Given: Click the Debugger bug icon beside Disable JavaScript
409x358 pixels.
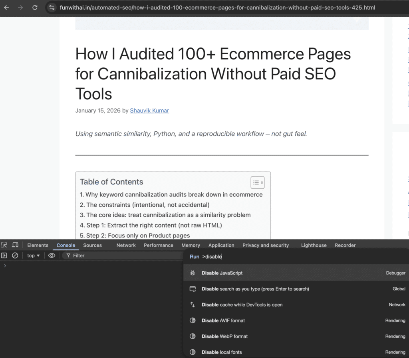Looking at the screenshot, I should pos(193,273).
